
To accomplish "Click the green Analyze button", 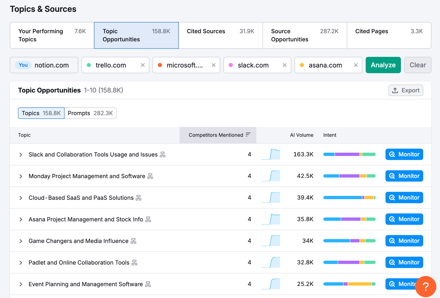I will point(383,65).
